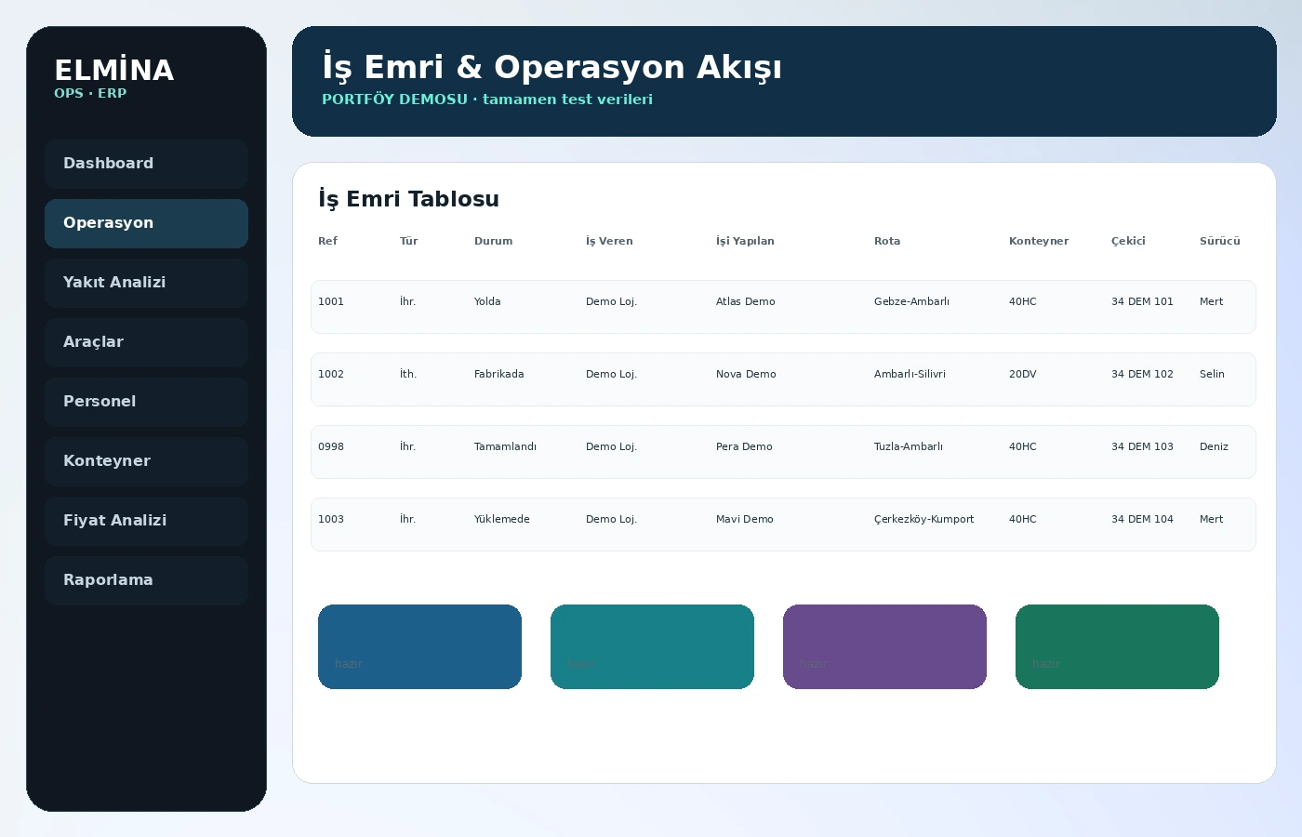Select work order 1001 reference cell
Viewport: 1302px width, 837px height.
(x=331, y=301)
